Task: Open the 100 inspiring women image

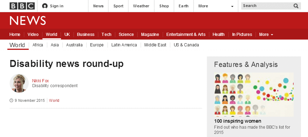Action: [254, 94]
